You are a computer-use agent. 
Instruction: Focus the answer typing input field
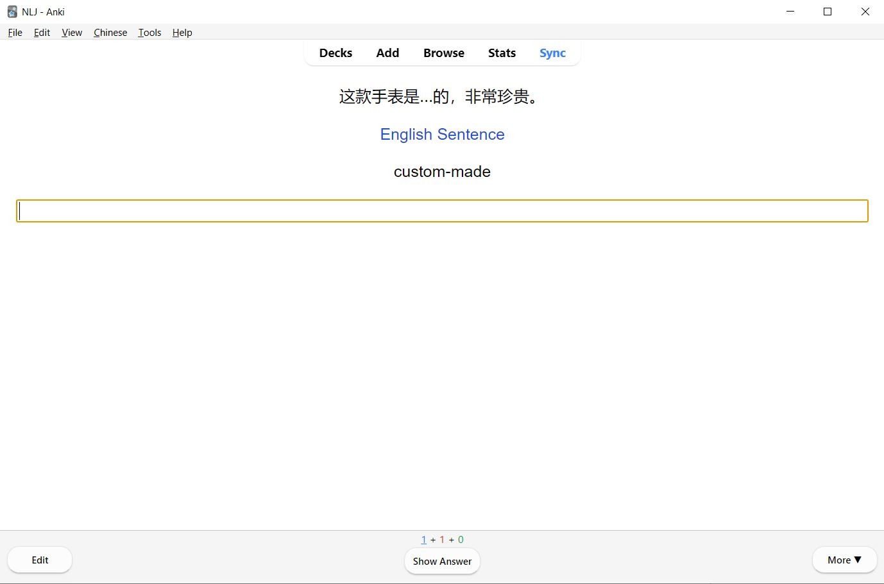click(x=442, y=211)
